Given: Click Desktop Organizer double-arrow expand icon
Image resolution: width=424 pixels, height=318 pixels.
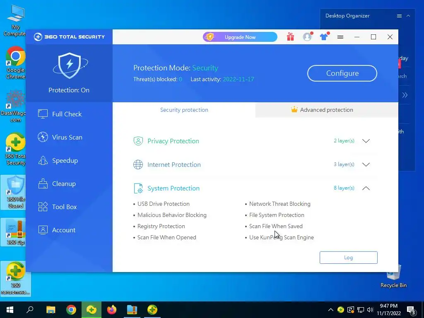Looking at the screenshot, I should (405, 95).
